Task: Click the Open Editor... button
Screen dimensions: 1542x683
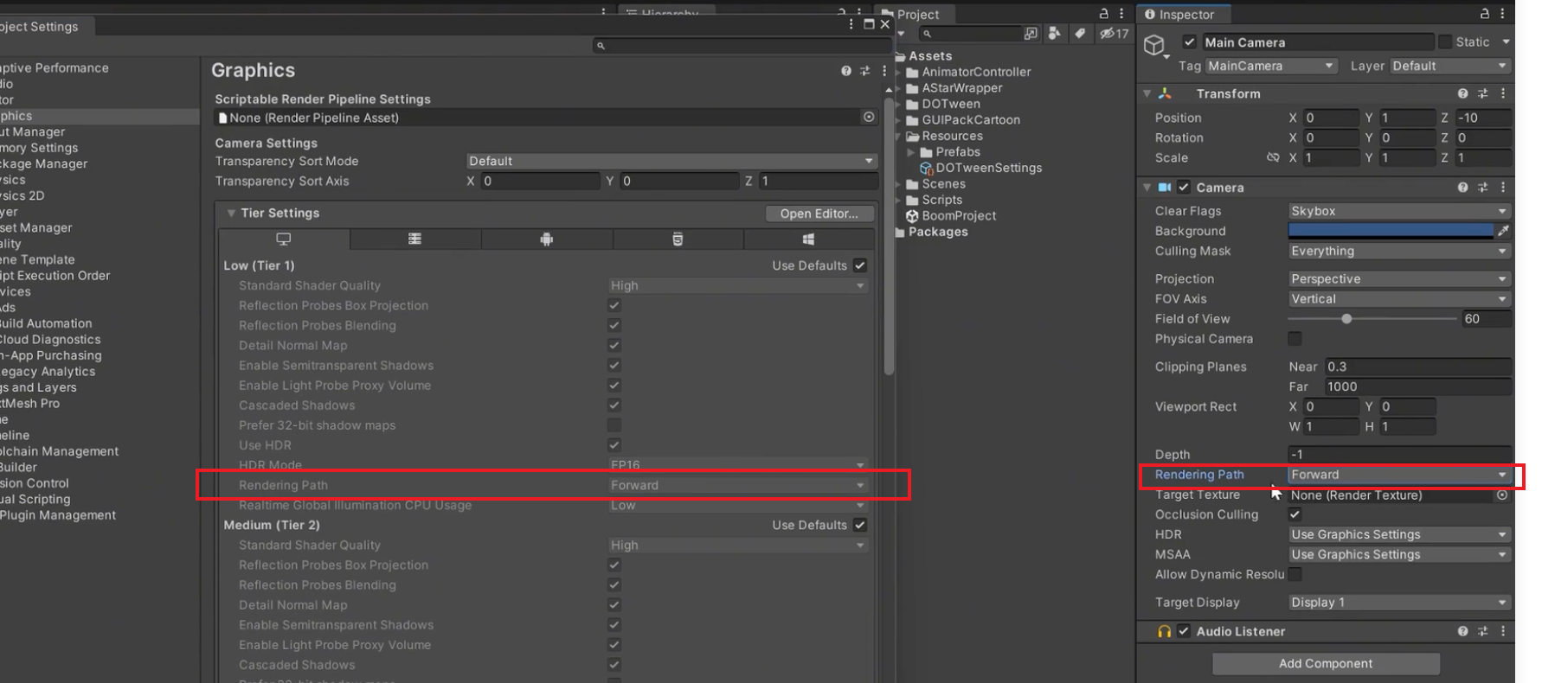Action: click(819, 214)
